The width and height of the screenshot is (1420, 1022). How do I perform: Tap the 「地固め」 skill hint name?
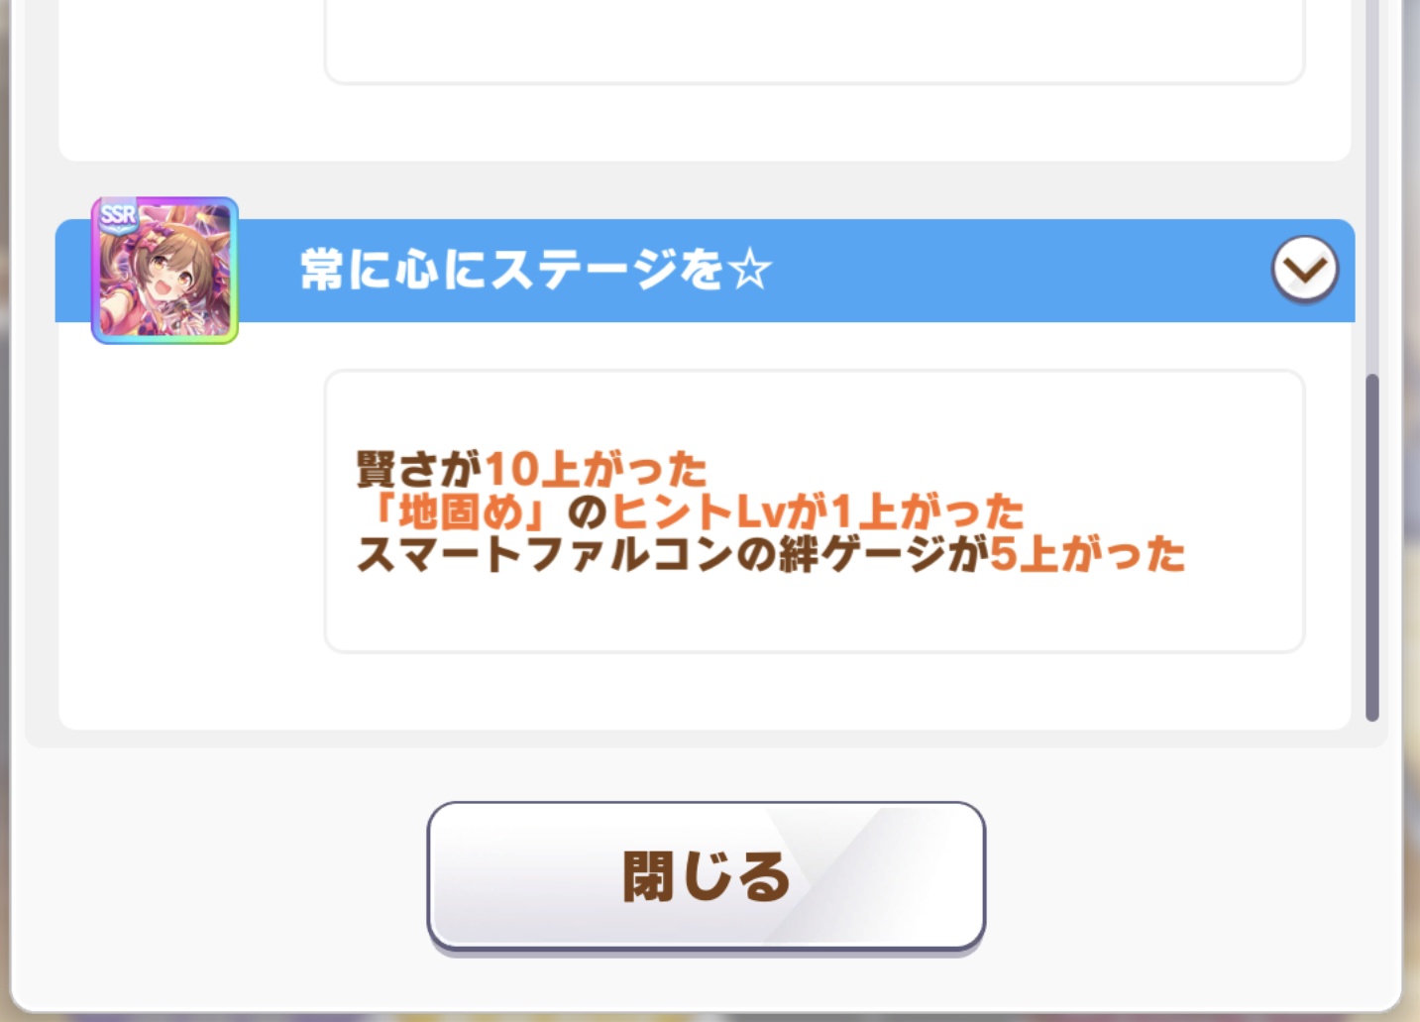pos(461,511)
